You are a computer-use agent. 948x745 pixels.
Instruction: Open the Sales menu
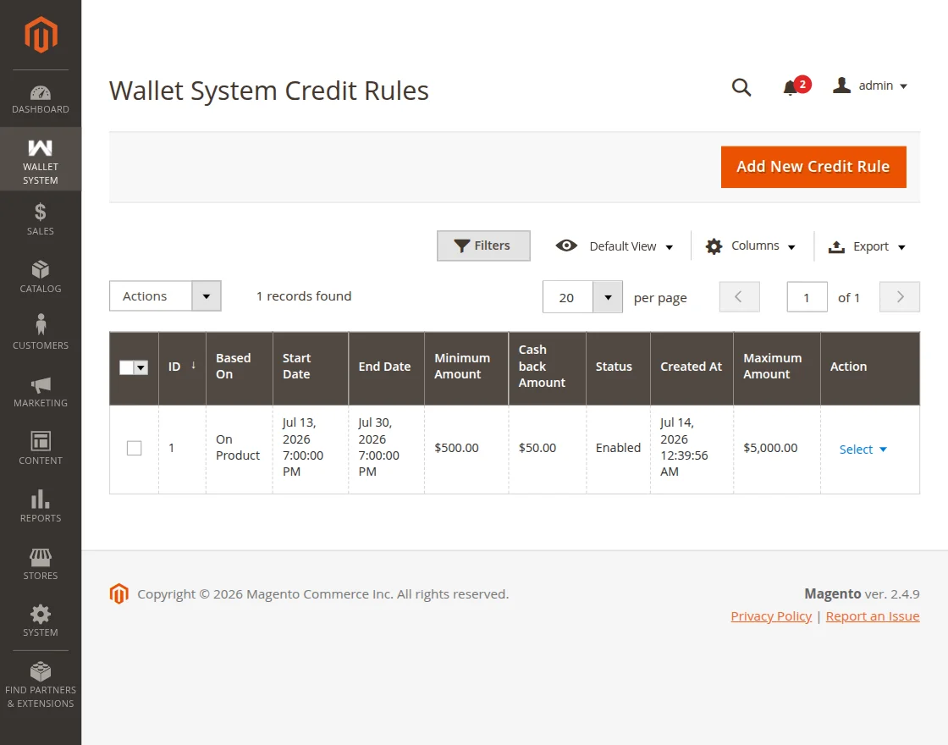(41, 219)
